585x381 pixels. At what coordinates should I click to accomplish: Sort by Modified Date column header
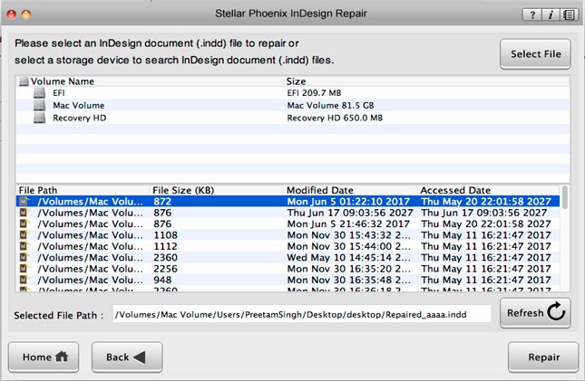320,190
